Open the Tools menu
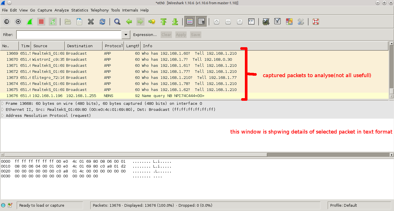 click(x=115, y=10)
